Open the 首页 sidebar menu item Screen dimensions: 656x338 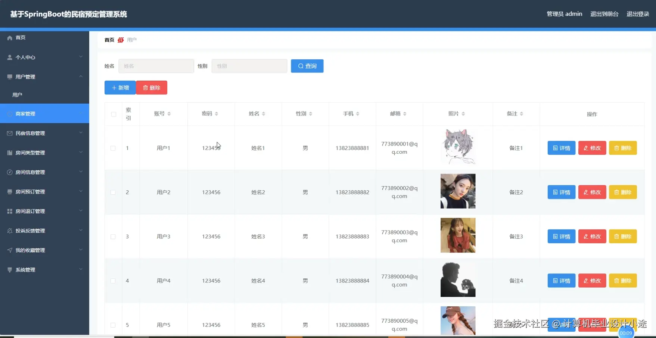44,38
